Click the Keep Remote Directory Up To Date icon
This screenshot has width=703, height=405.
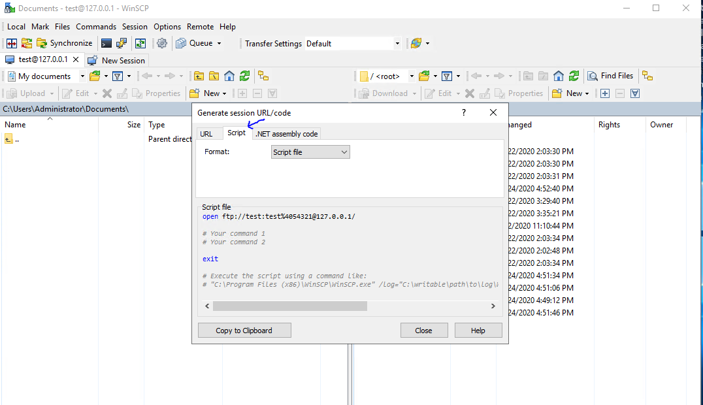140,43
